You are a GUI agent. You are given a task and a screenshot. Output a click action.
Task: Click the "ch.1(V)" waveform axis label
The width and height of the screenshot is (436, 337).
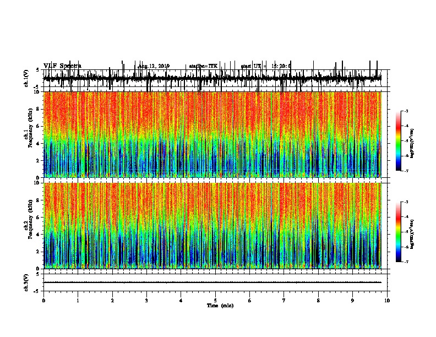tap(26, 78)
